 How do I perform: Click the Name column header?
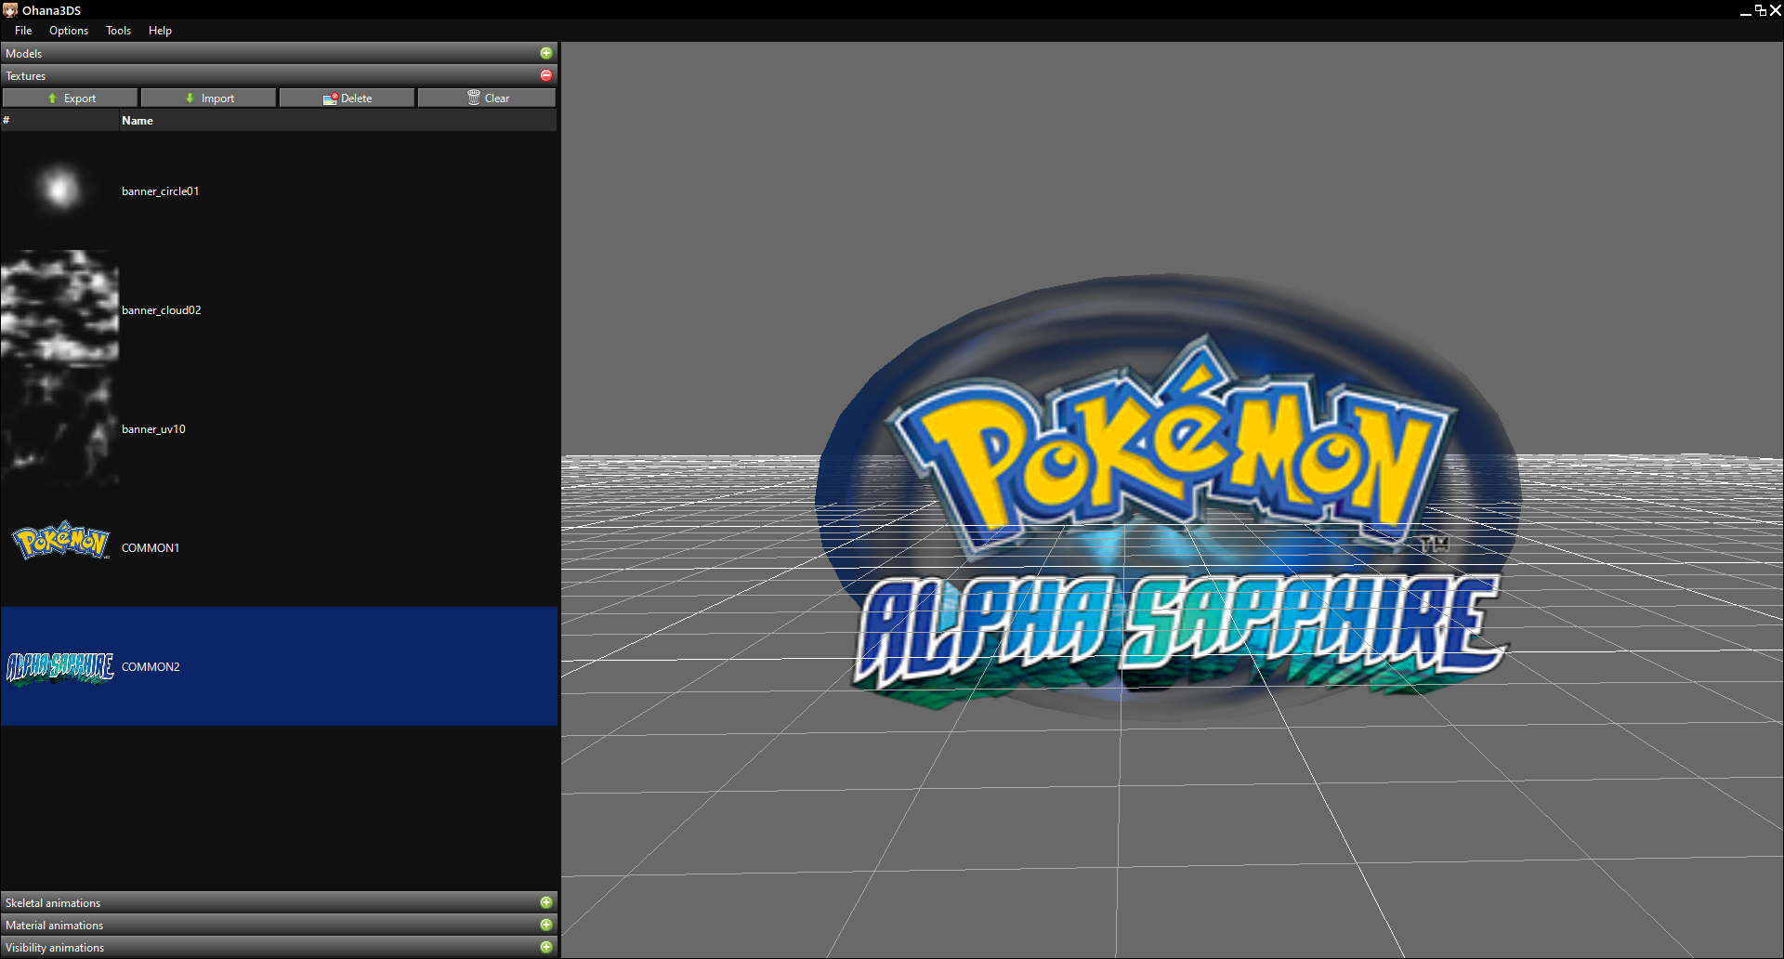138,121
